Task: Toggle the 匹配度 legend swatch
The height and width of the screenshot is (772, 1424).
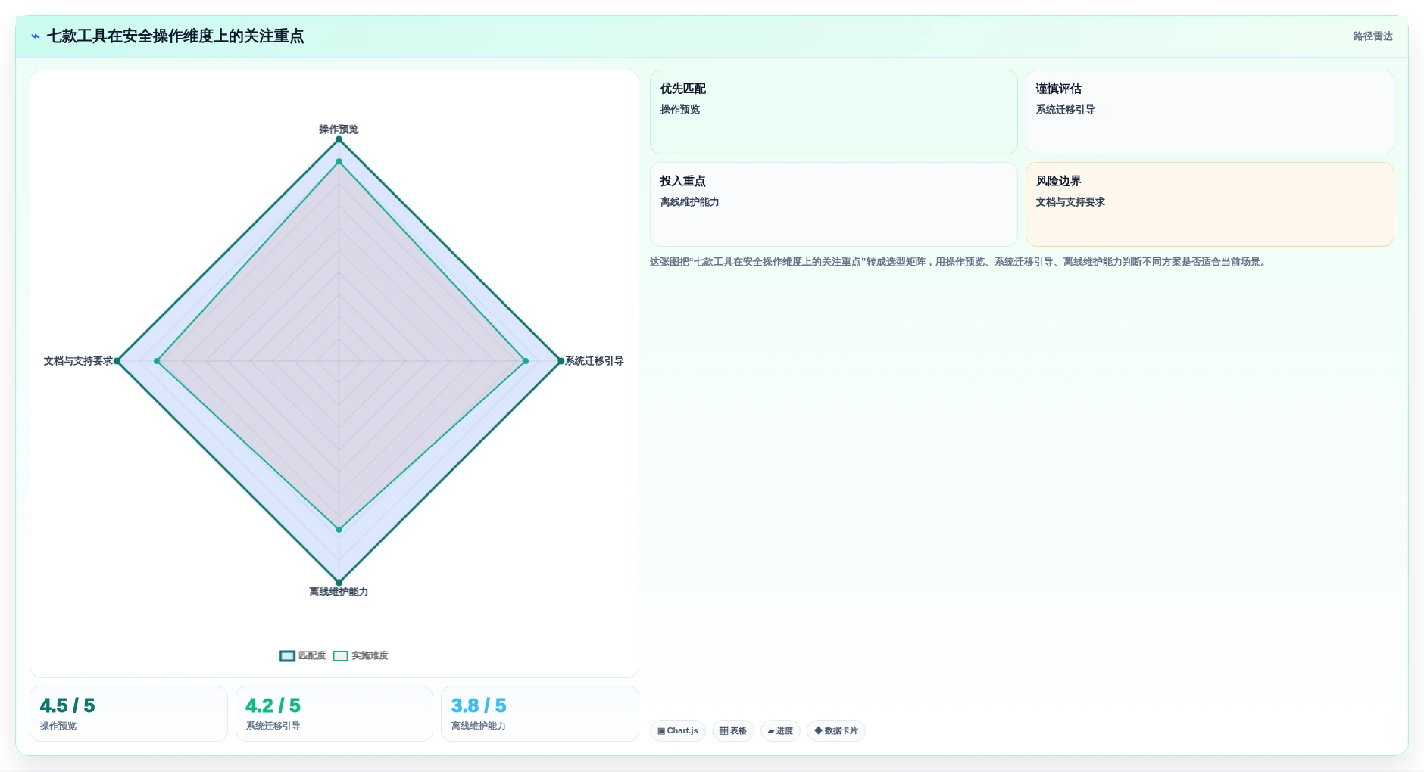Action: (x=287, y=656)
